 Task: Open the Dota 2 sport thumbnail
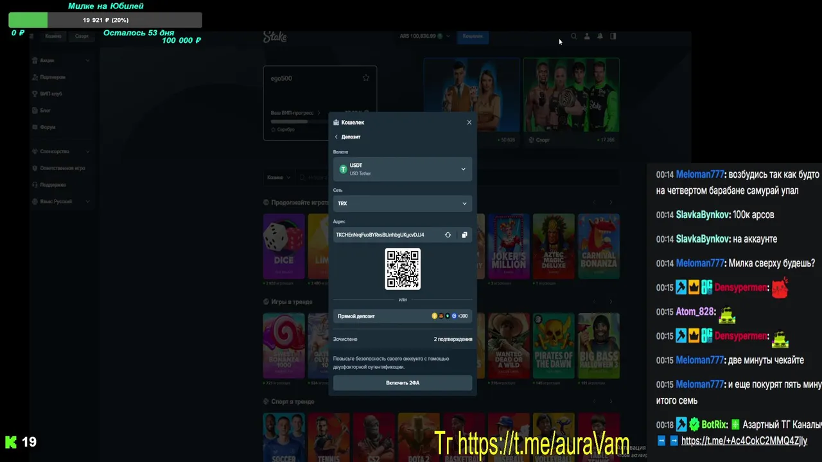419,437
